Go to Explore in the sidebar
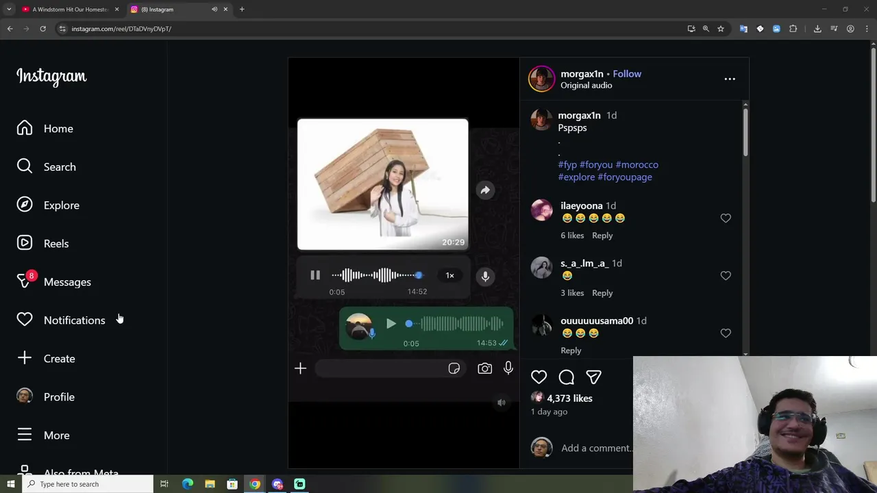877x493 pixels. pos(48,205)
